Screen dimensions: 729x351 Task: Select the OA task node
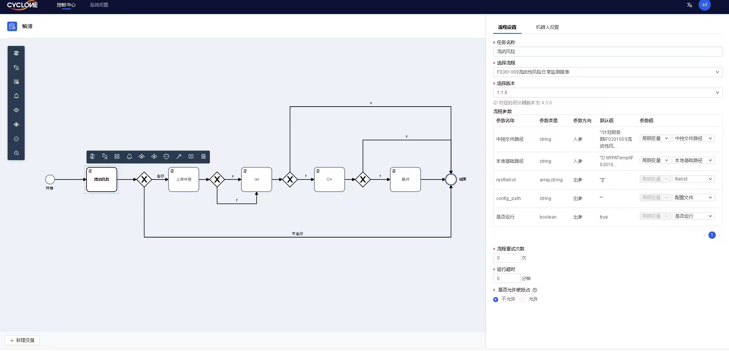[x=330, y=179]
